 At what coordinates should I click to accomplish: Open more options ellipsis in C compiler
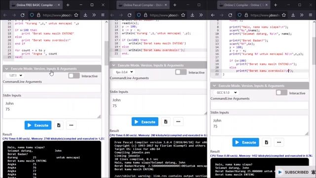[279, 142]
